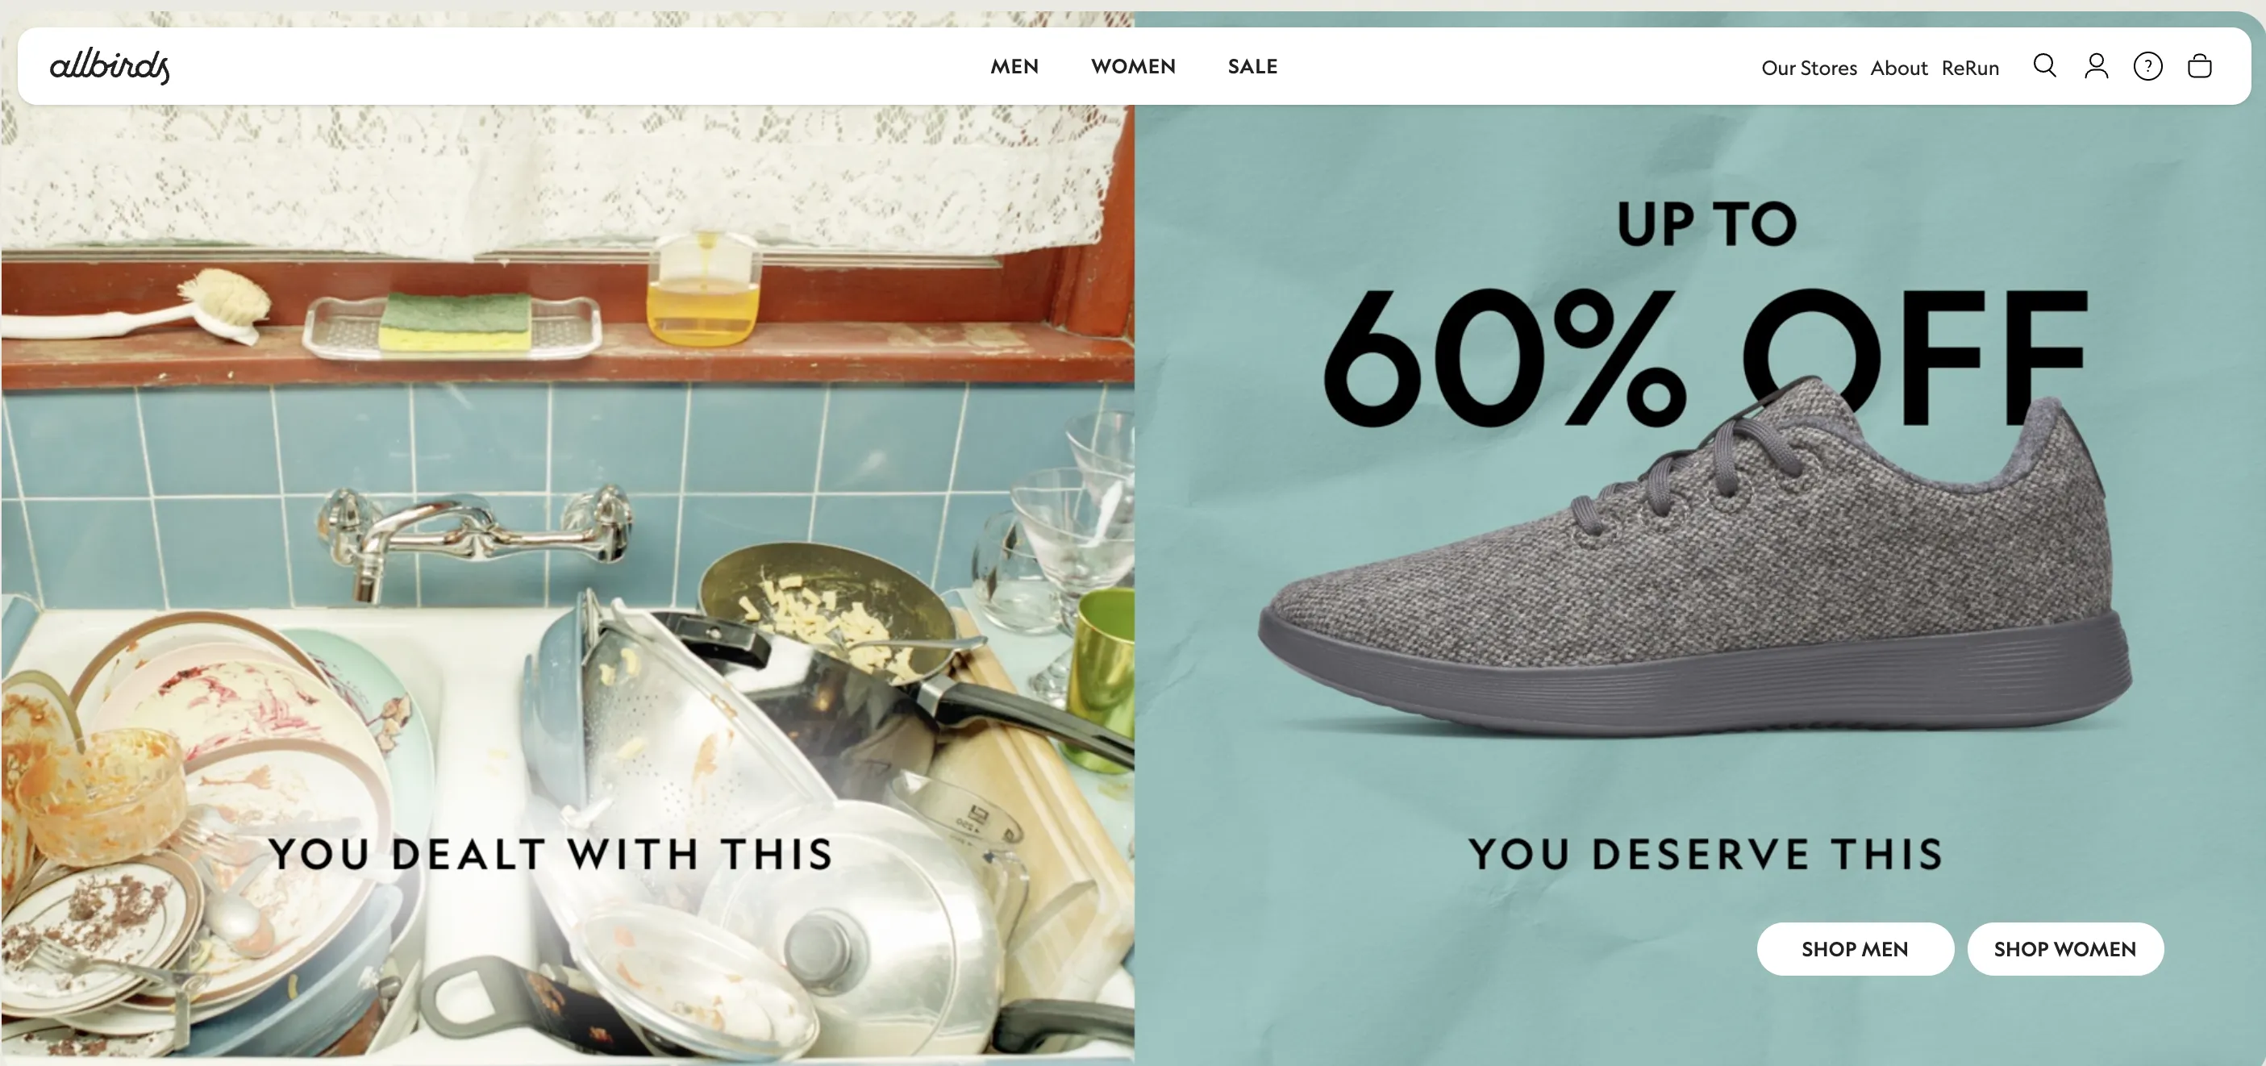Click the yellow soap dispenser in photo

[x=703, y=289]
